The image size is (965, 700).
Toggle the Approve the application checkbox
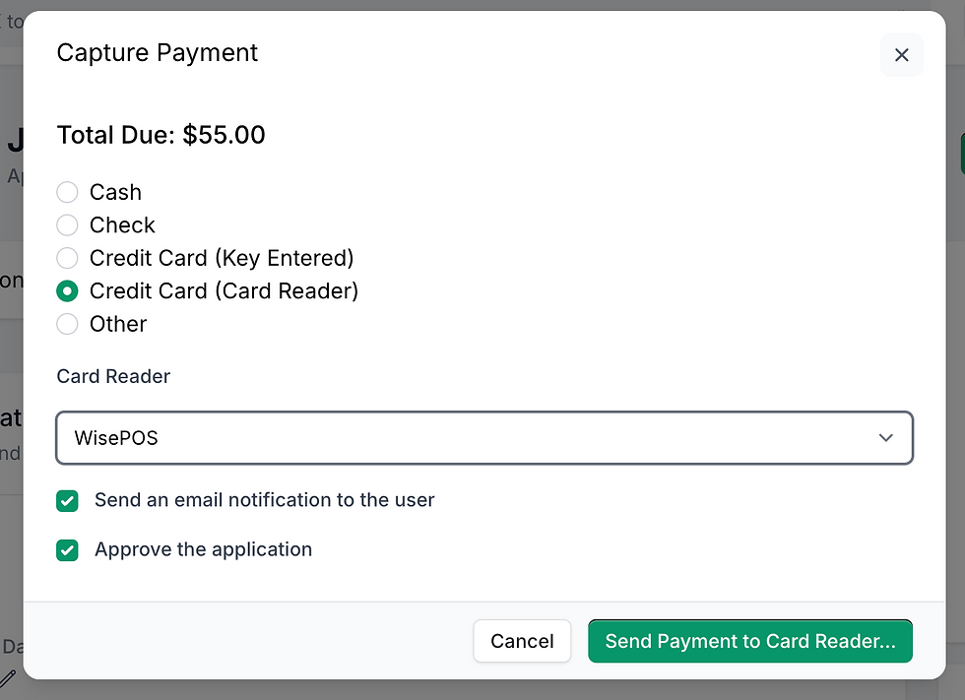pos(67,550)
